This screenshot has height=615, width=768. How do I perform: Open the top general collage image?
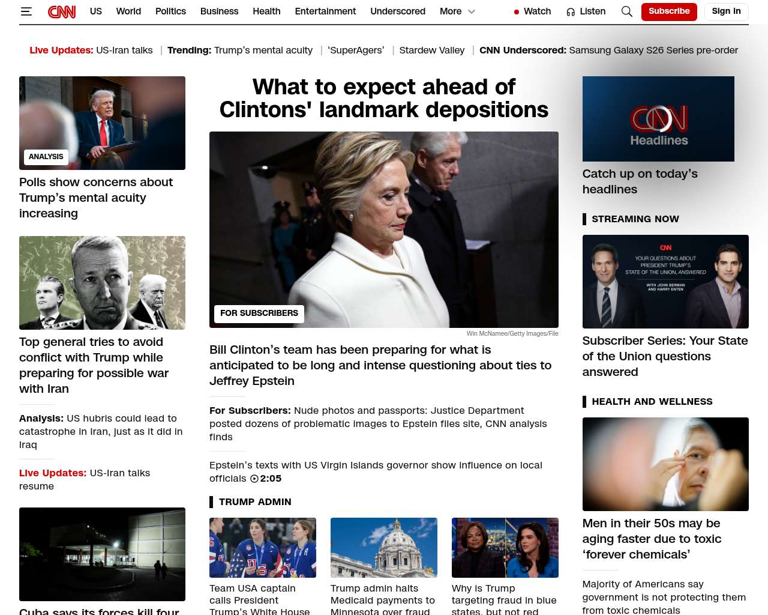click(102, 283)
